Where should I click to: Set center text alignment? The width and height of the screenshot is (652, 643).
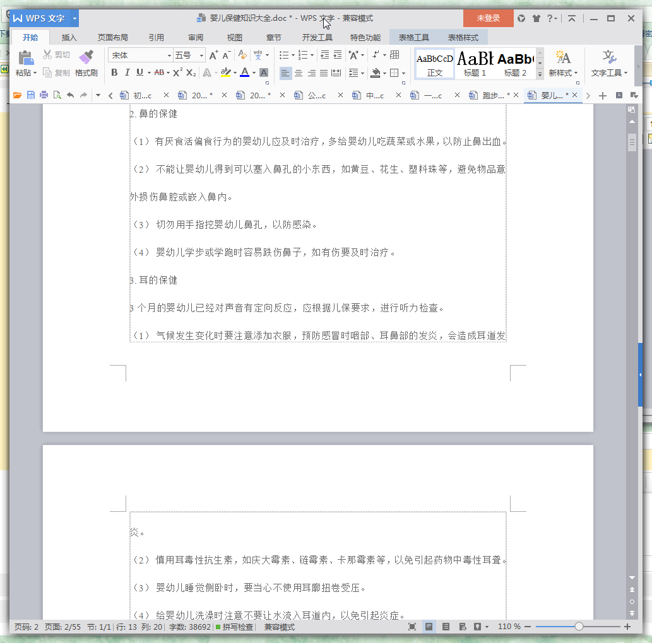tap(299, 73)
